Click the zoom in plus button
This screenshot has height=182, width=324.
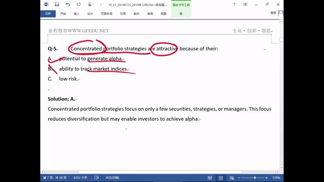click(x=266, y=178)
